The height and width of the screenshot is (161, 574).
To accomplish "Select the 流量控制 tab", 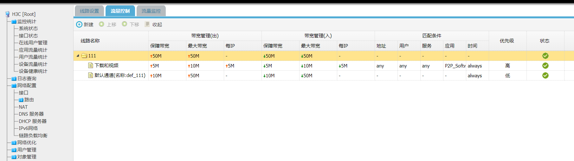I will [120, 11].
